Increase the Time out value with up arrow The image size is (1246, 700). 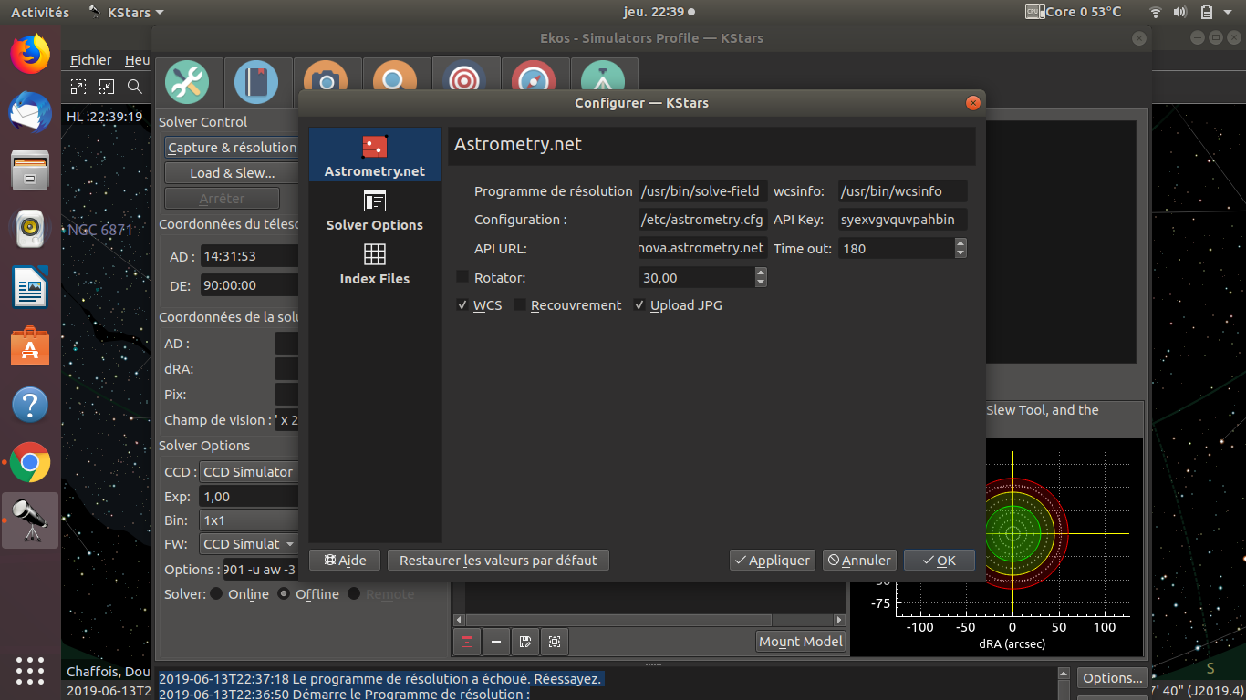click(960, 243)
